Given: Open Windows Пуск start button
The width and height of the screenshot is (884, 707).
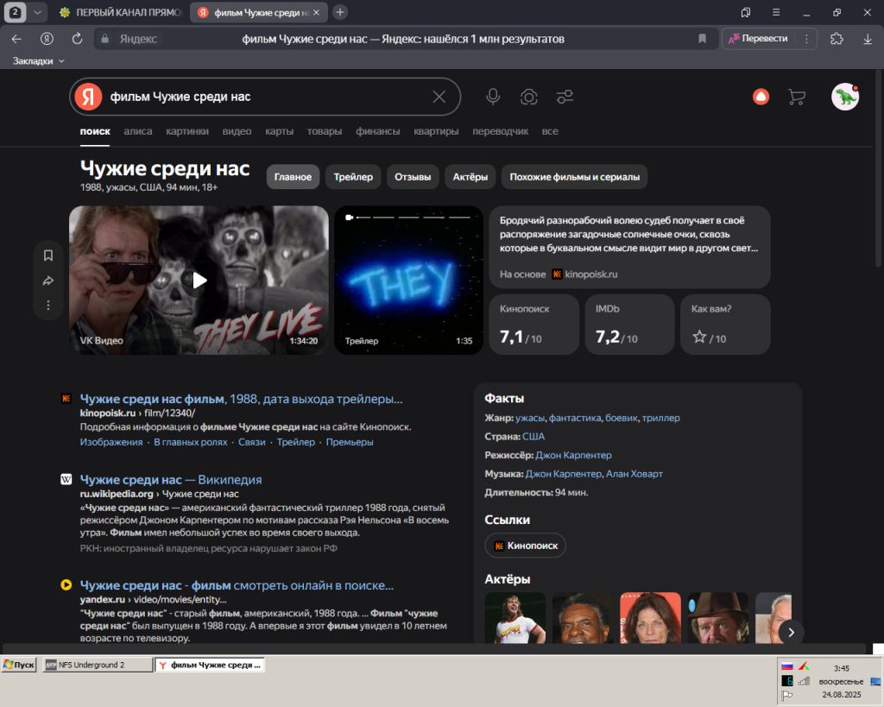Looking at the screenshot, I should (x=19, y=665).
